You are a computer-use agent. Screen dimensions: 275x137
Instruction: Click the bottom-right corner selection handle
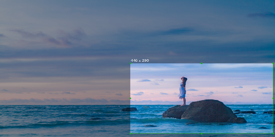pos(273,133)
